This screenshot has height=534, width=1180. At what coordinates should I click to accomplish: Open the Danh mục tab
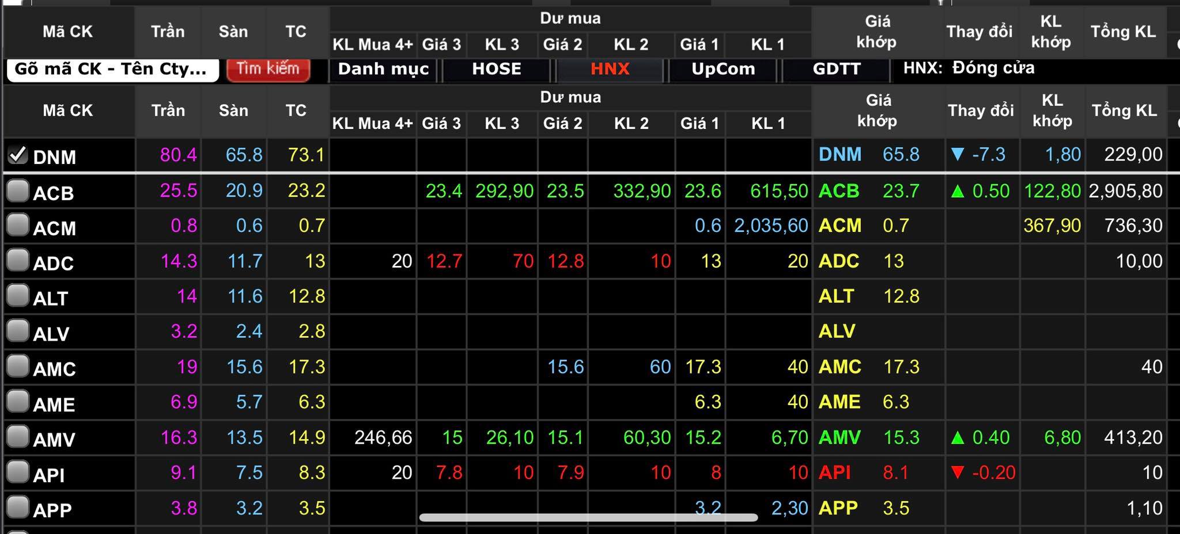[383, 69]
